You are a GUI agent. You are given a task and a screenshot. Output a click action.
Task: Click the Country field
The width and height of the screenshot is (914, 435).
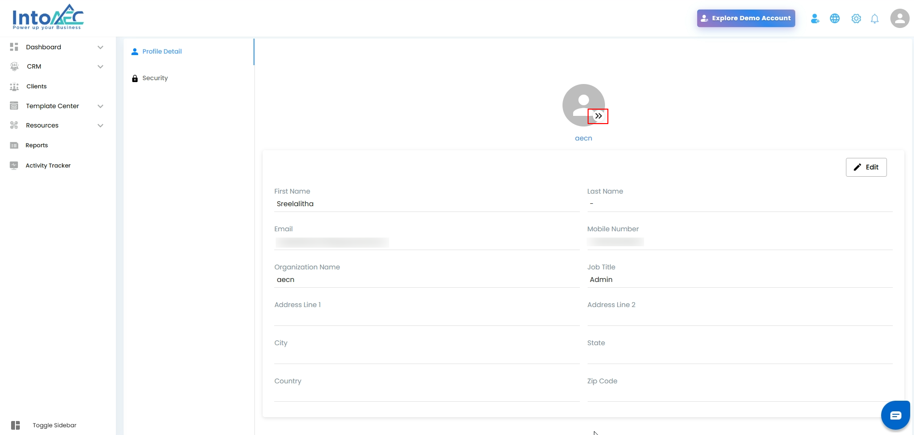[427, 394]
